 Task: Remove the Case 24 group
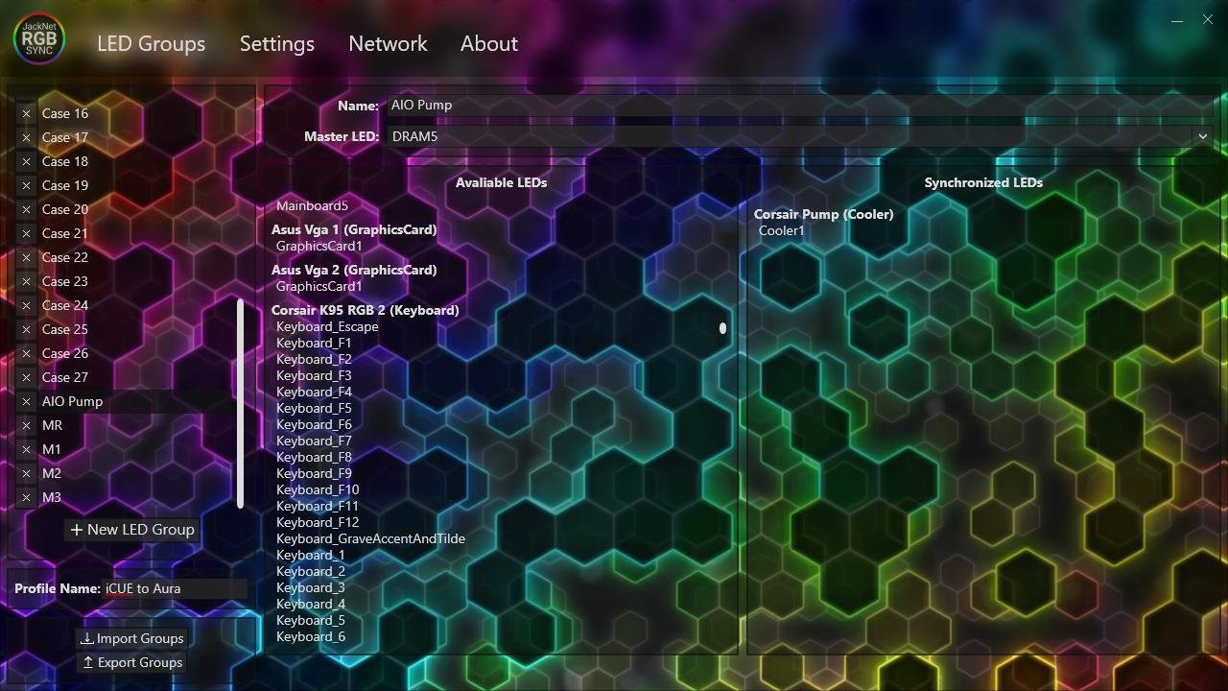click(x=26, y=305)
